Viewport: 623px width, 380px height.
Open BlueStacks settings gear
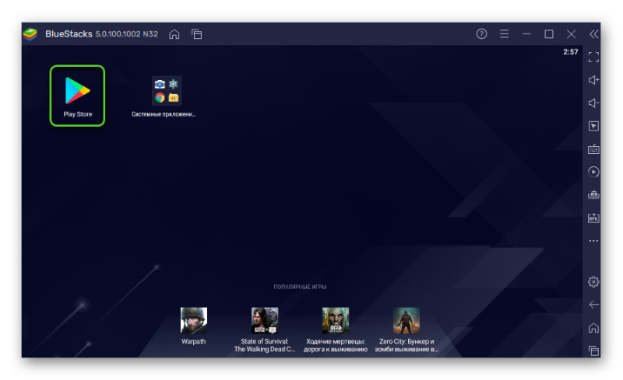[x=593, y=281]
